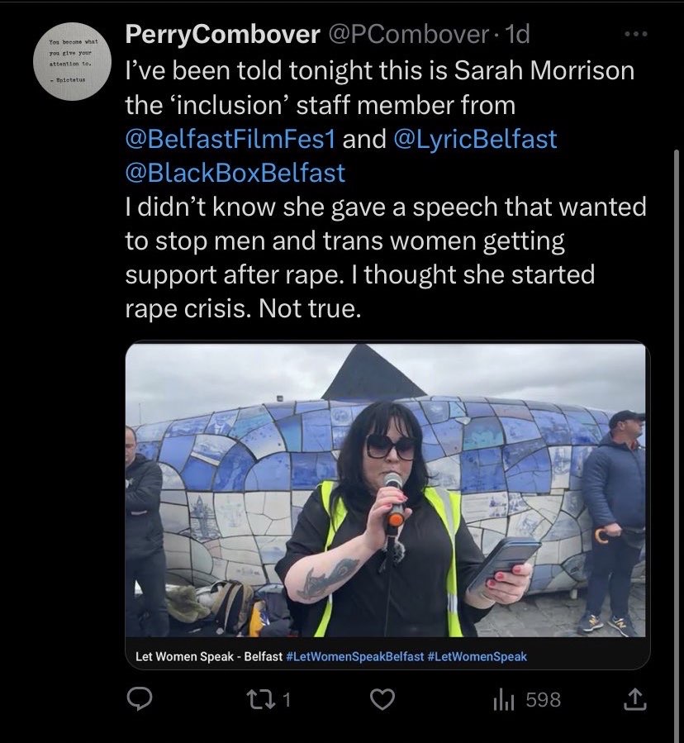Tap the 598 view count

[543, 700]
